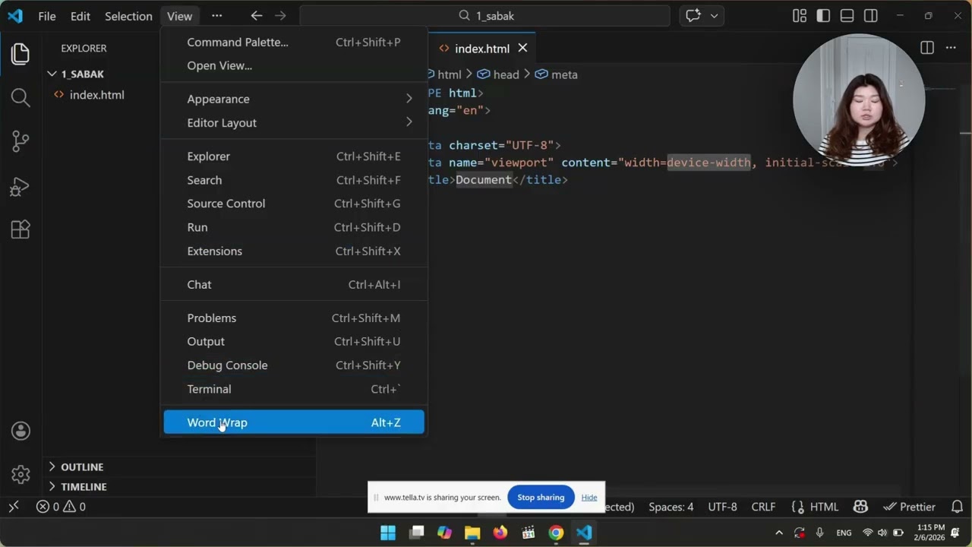The image size is (972, 547).
Task: Click CRLF end-of-line setting
Action: click(763, 507)
